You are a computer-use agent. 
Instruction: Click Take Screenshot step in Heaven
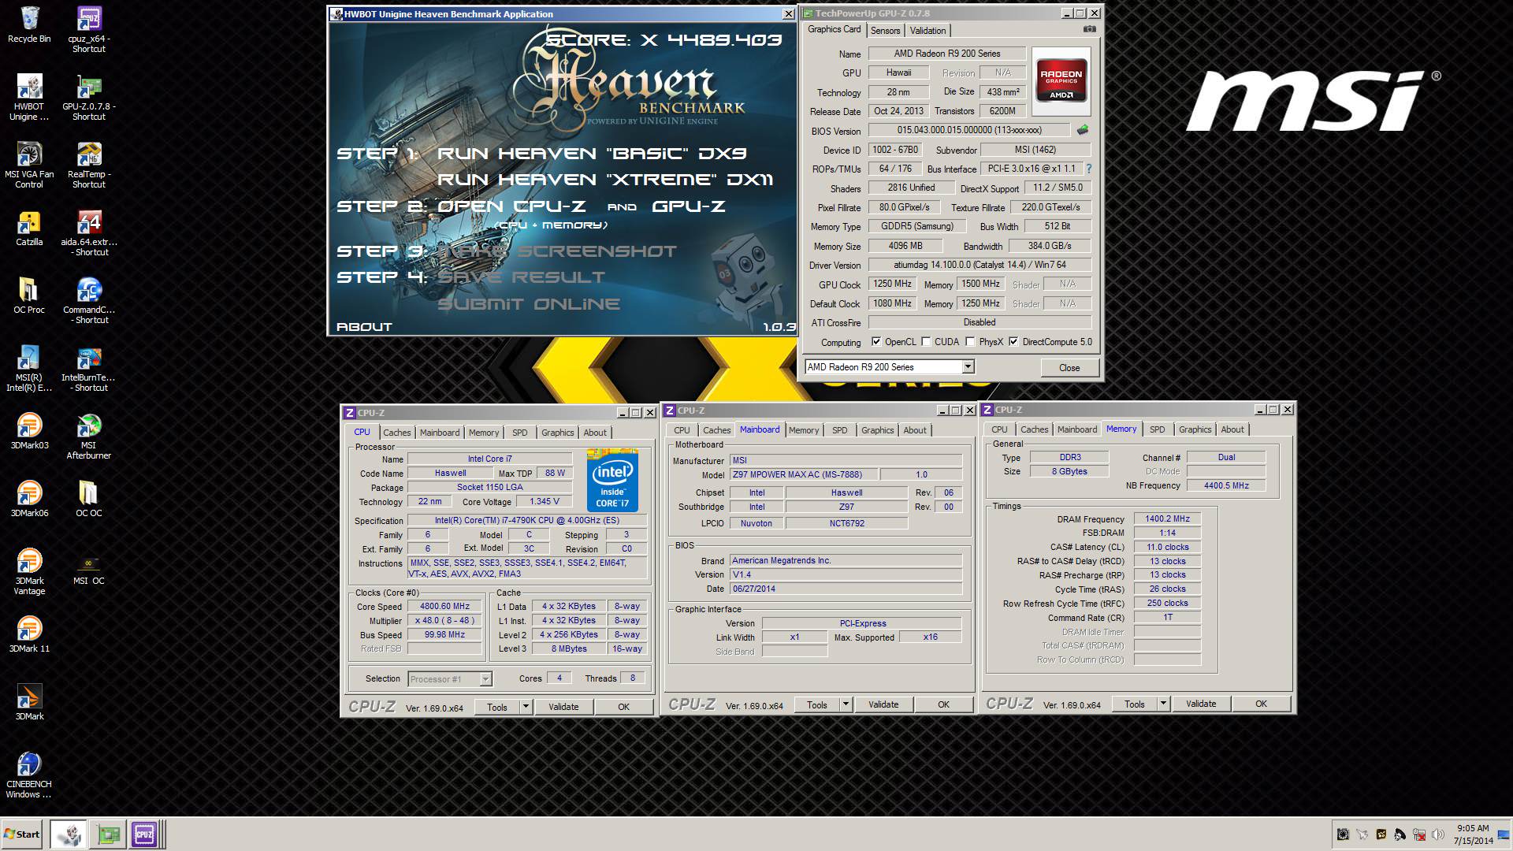556,251
